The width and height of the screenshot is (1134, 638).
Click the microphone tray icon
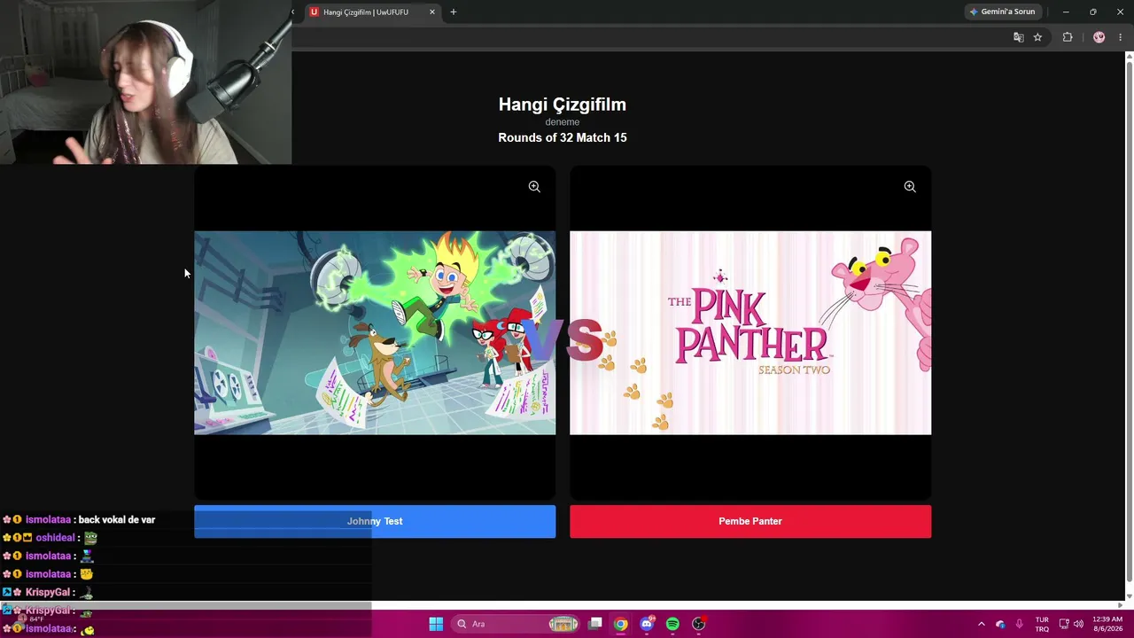[x=1020, y=624]
